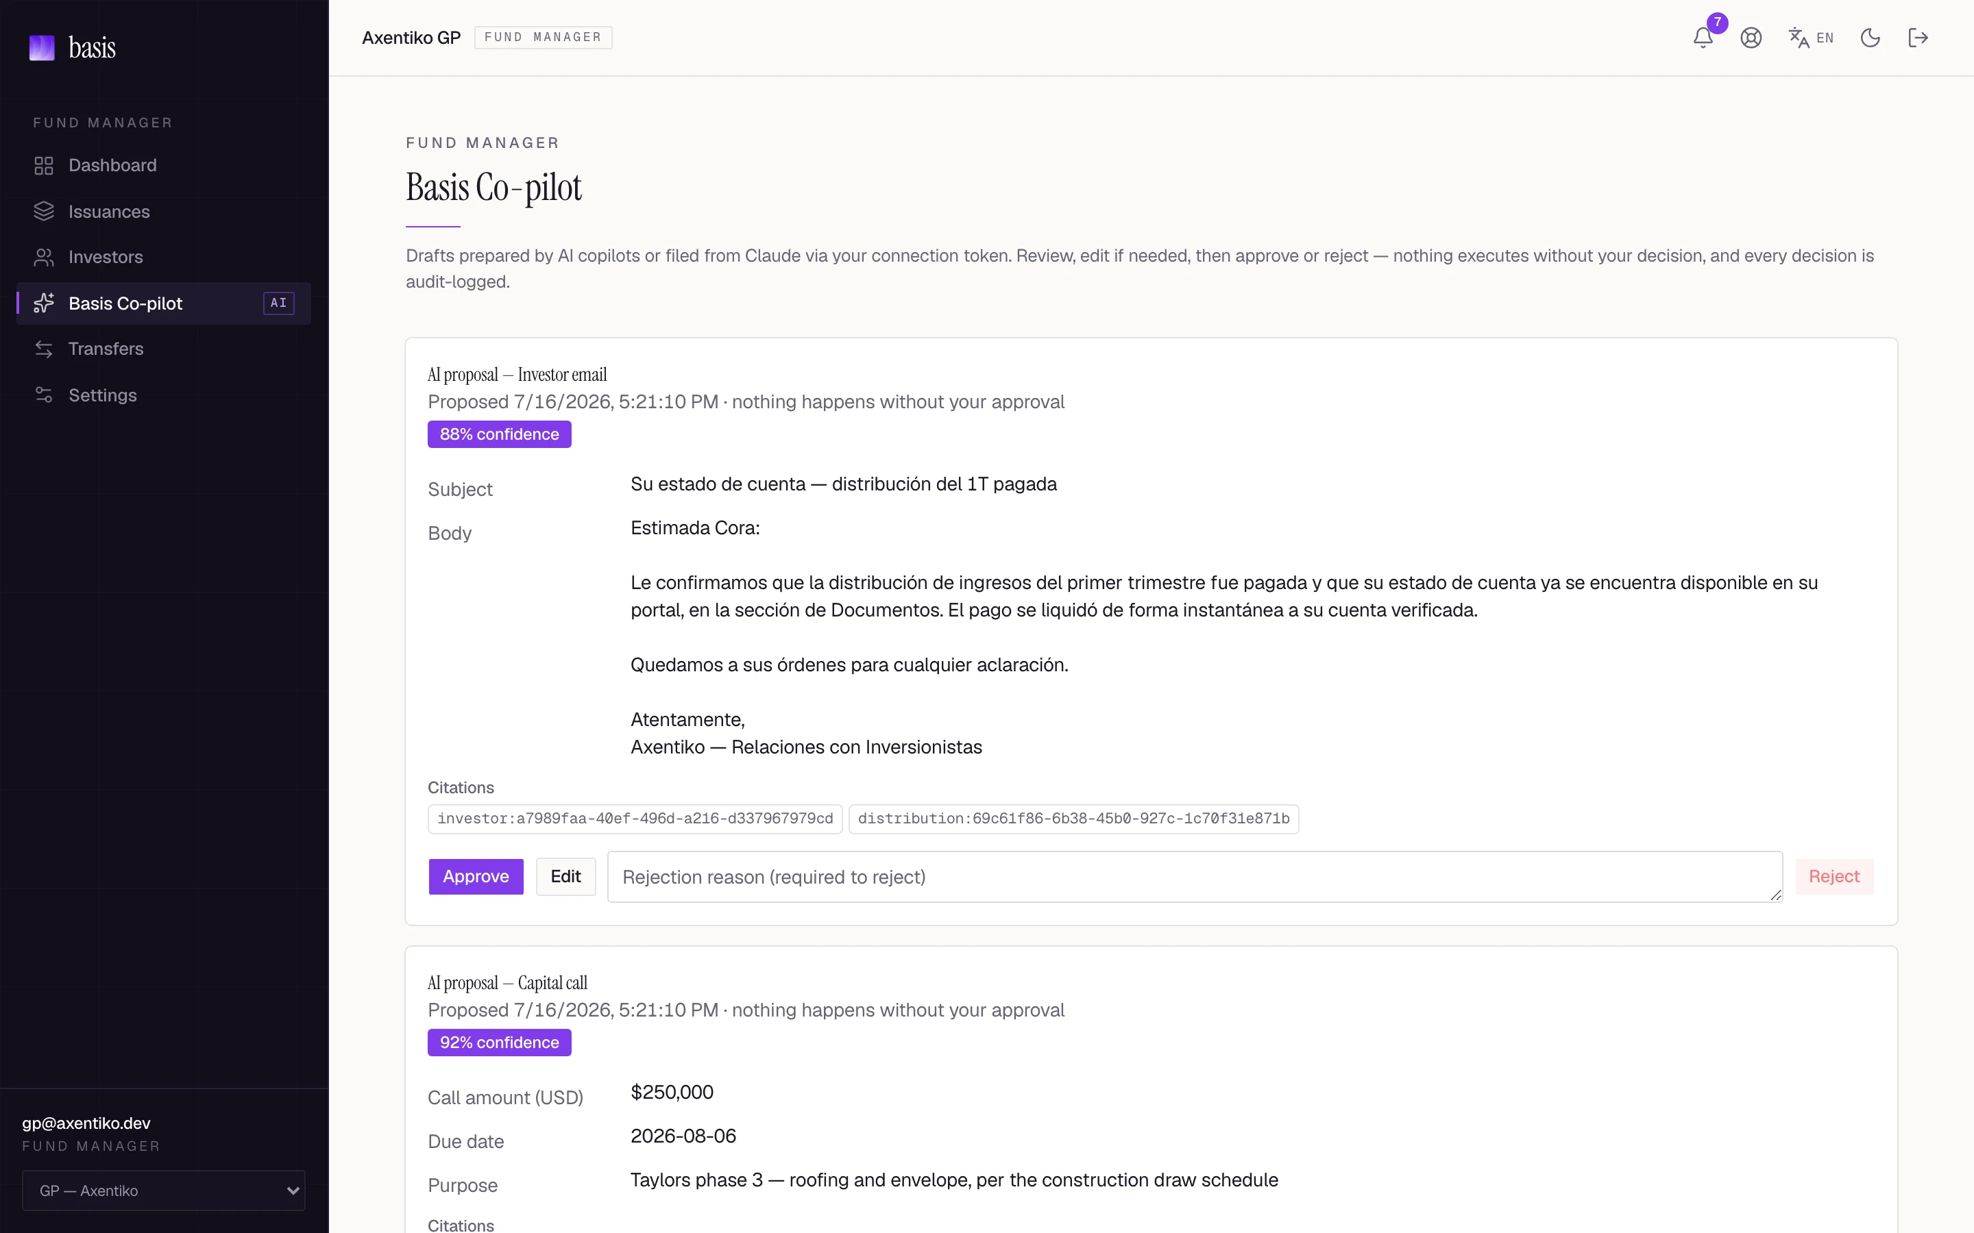Click the logout icon
1974x1233 pixels.
[x=1918, y=38]
